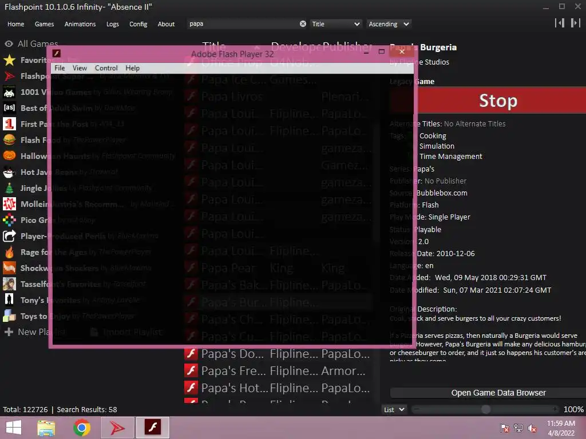Clear the papa search with X icon
The height and width of the screenshot is (439, 586).
(x=303, y=24)
